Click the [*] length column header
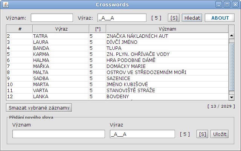The image size is (241, 151). coord(97,29)
